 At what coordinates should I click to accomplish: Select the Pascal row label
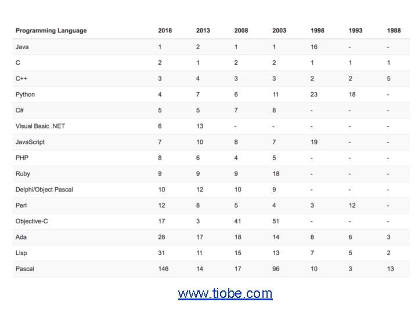point(25,269)
